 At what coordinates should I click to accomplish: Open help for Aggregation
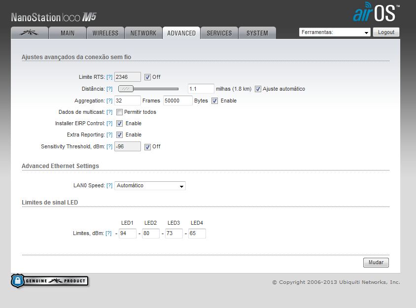point(109,101)
